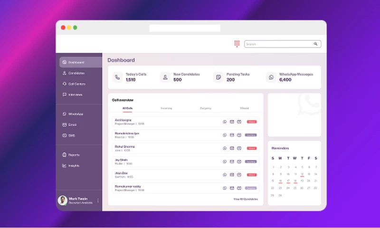Click first email icon in Jay Shah's row
The image size is (380, 228).
(232, 161)
